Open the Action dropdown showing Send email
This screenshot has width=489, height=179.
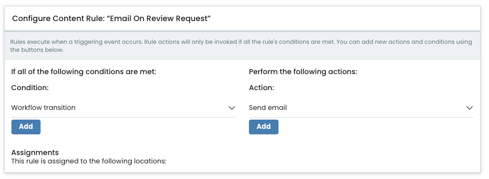click(x=361, y=108)
